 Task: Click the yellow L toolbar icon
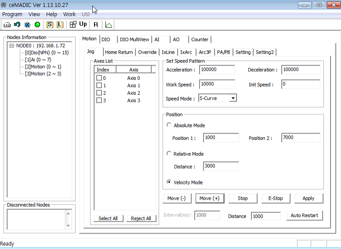coord(60,25)
